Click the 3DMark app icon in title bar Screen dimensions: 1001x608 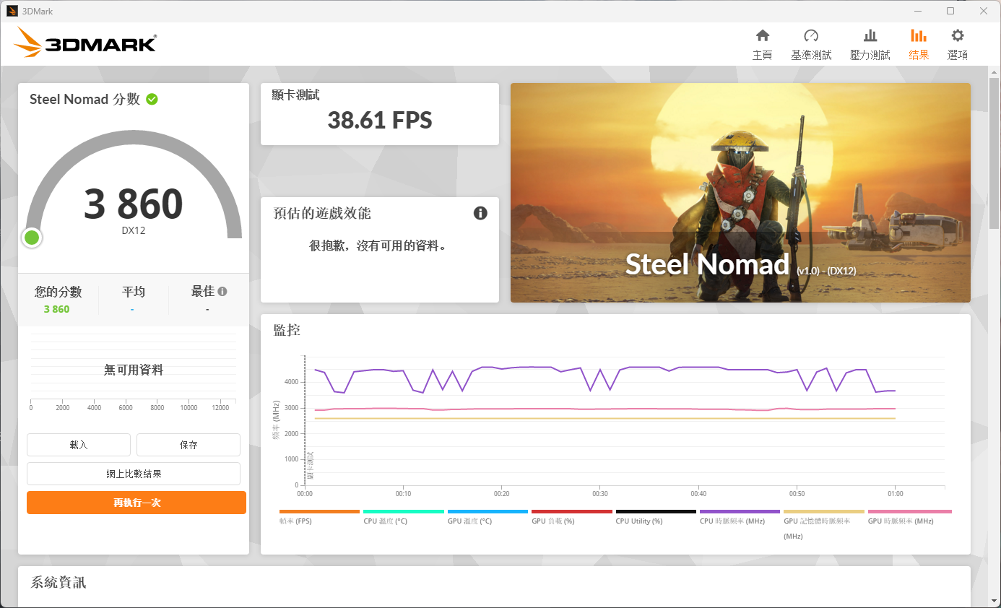[12, 11]
